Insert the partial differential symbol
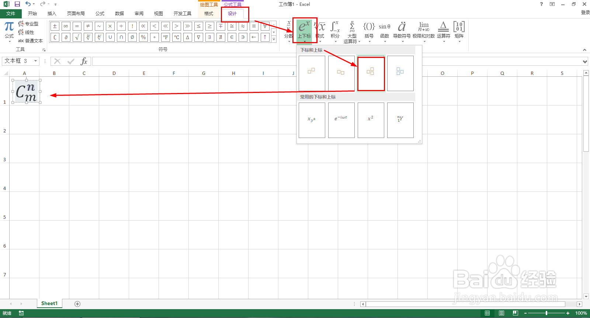The image size is (590, 318). tap(66, 37)
